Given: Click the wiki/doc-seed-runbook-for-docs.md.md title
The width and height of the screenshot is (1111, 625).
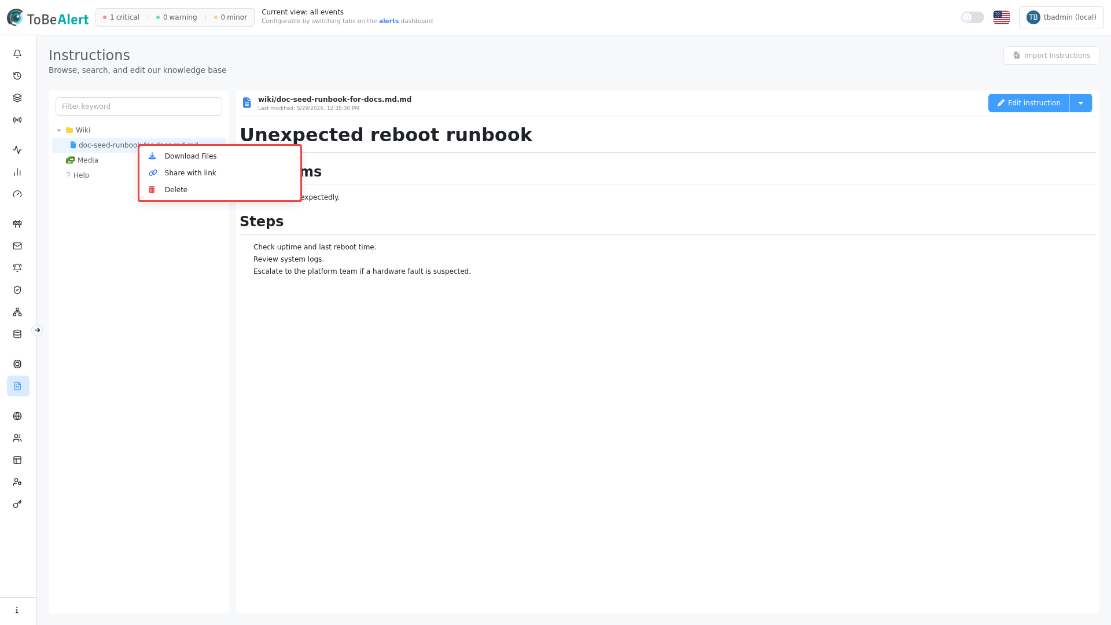Looking at the screenshot, I should tap(334, 100).
